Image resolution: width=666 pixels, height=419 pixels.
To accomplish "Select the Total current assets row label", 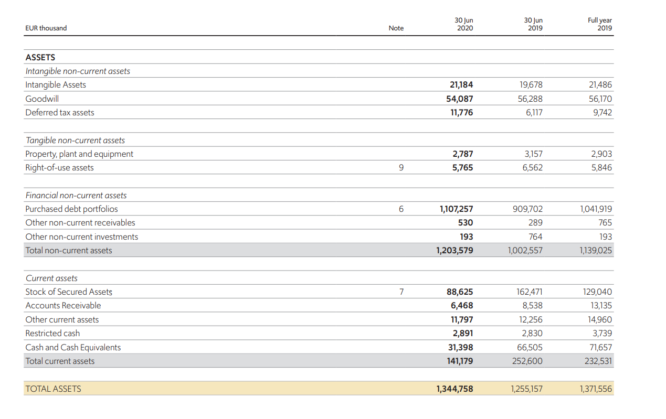I will coord(60,361).
